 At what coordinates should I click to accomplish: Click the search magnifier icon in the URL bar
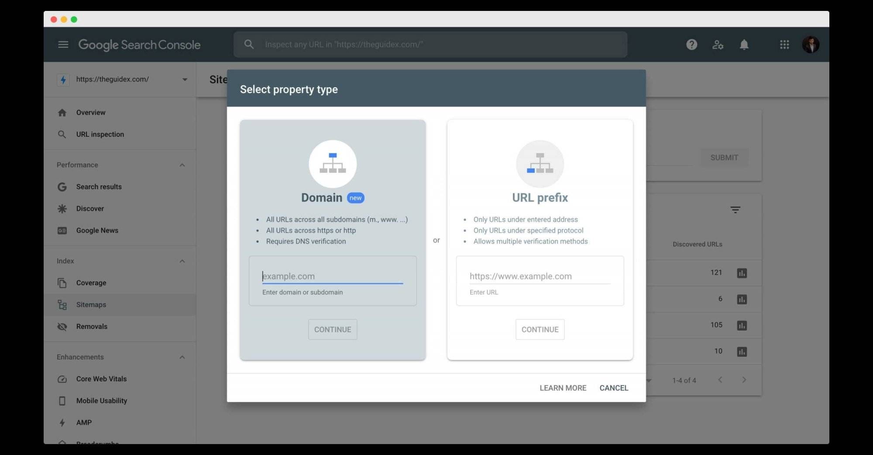click(x=249, y=45)
